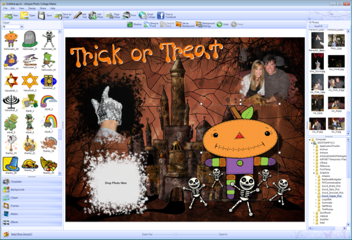This screenshot has height=240, width=352.
Task: Add Text to the collage
Action: pos(80,16)
